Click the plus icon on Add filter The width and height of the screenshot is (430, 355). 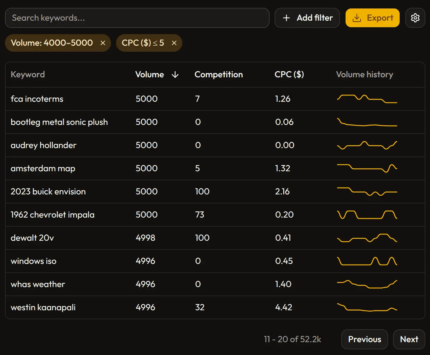tap(286, 18)
